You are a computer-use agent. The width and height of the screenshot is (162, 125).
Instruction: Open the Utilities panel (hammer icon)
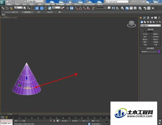[x=159, y=18]
